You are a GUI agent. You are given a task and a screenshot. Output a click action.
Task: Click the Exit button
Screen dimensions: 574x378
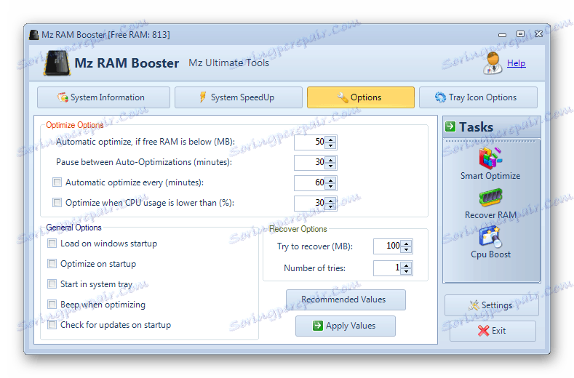pos(493,331)
